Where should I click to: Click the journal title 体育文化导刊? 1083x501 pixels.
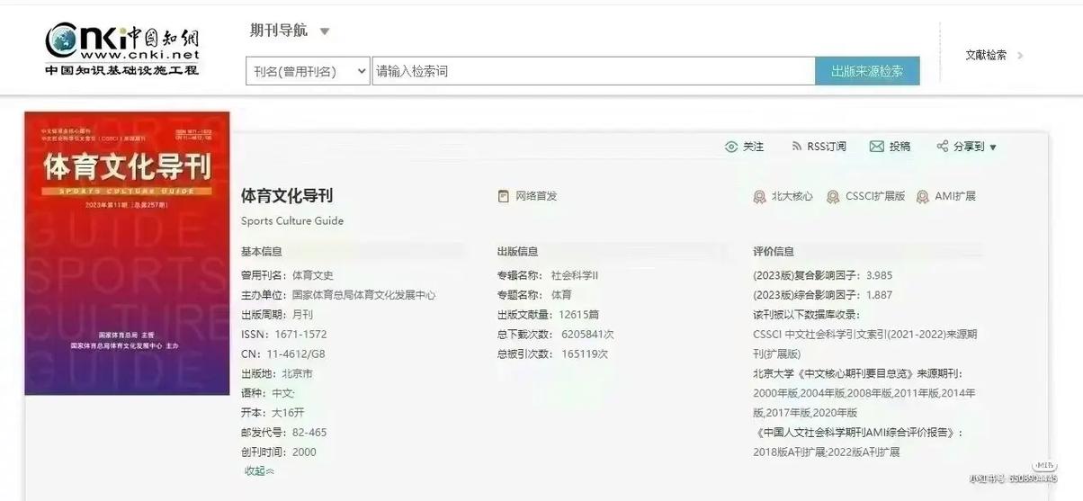pyautogui.click(x=287, y=196)
